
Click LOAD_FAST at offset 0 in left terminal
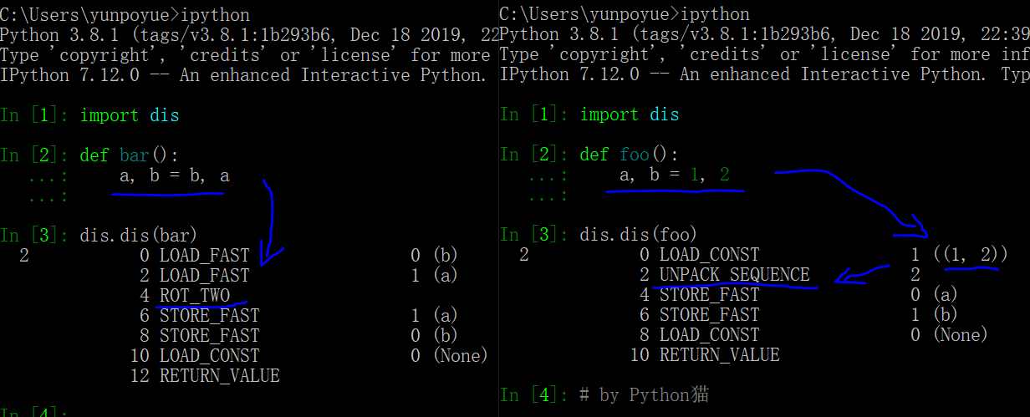[205, 255]
